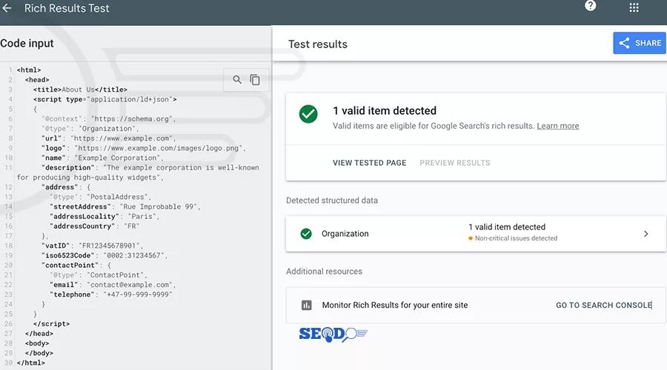
Task: Click the back arrow in the header
Action: (x=7, y=9)
